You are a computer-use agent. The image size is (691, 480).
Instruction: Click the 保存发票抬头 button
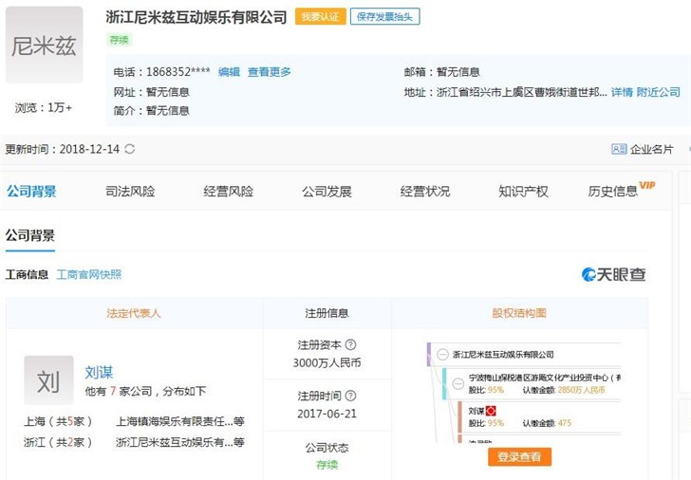click(x=384, y=17)
